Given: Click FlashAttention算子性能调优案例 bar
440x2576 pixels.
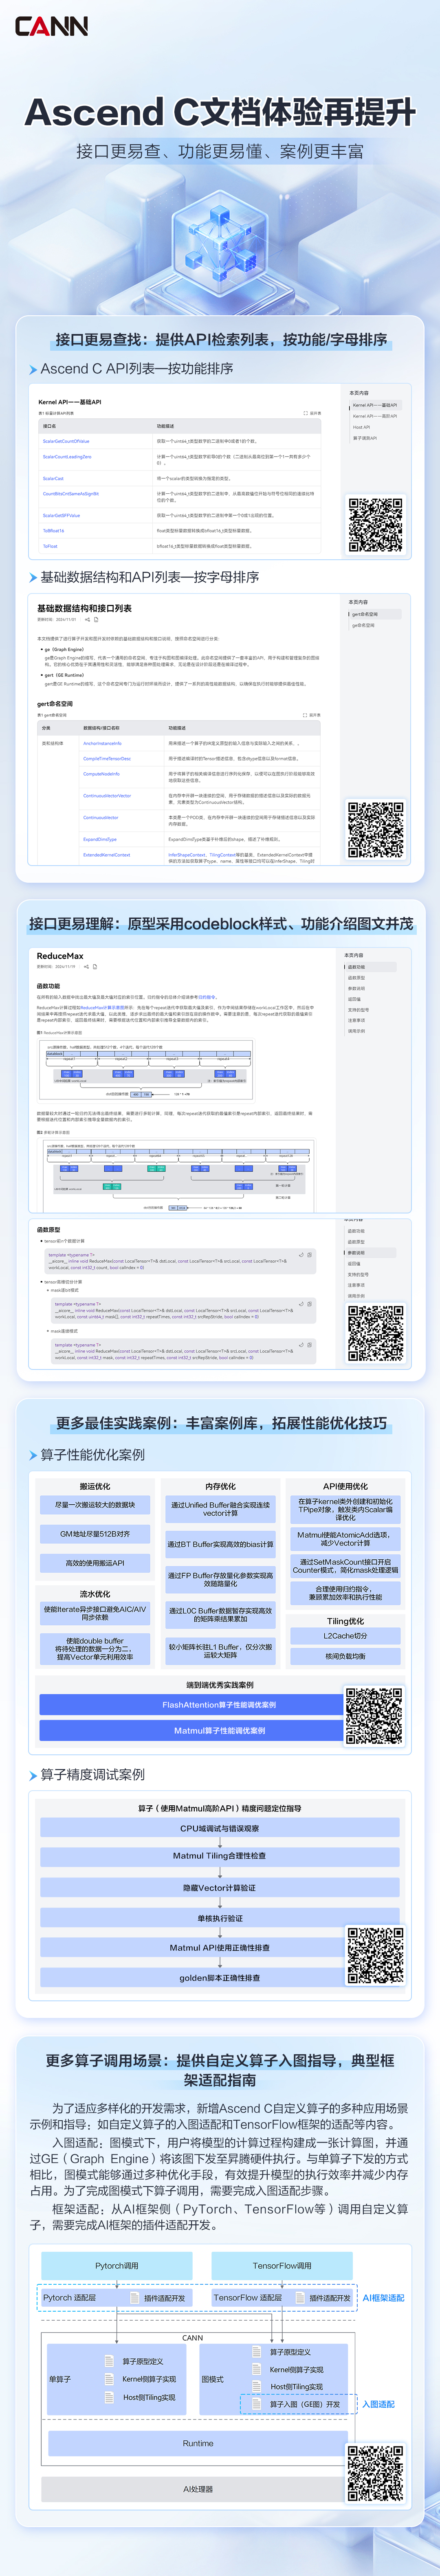Looking at the screenshot, I should [x=220, y=1705].
